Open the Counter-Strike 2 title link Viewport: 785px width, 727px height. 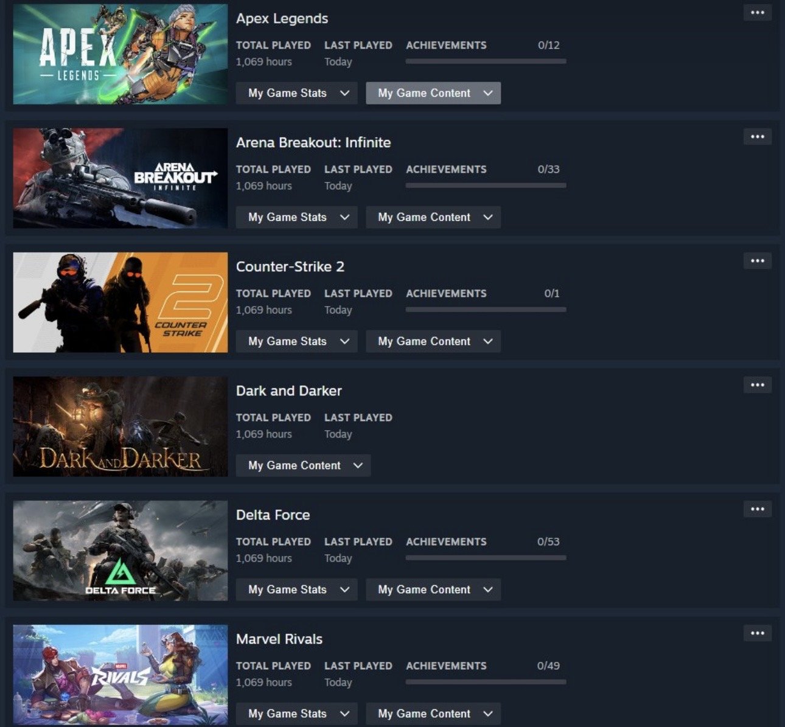click(290, 266)
